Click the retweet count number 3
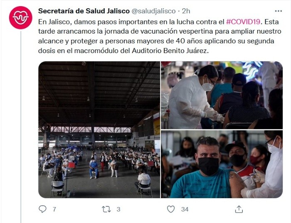The image size is (291, 223). (x=118, y=209)
